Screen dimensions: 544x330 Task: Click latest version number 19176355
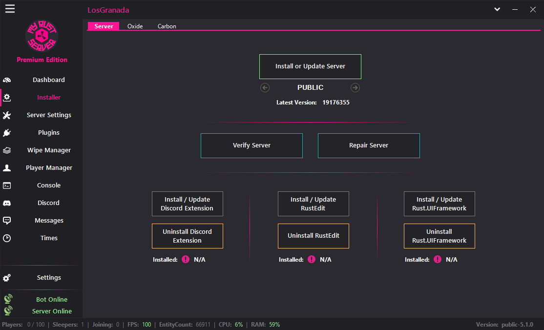click(336, 103)
